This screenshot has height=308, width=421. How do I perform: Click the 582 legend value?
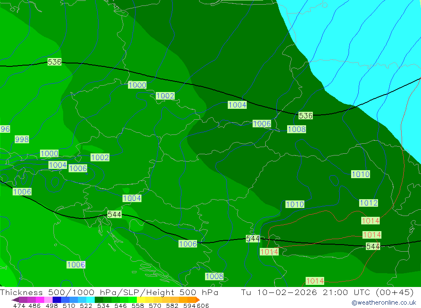172,306
